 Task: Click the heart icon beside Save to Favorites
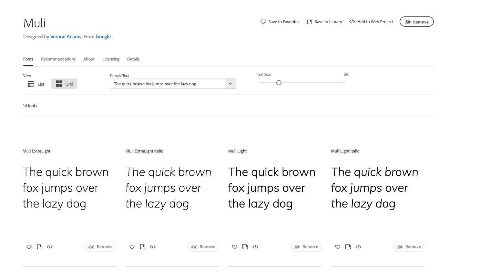(x=263, y=22)
